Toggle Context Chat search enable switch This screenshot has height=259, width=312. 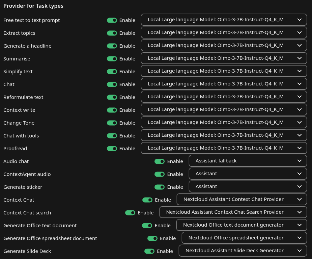point(130,213)
